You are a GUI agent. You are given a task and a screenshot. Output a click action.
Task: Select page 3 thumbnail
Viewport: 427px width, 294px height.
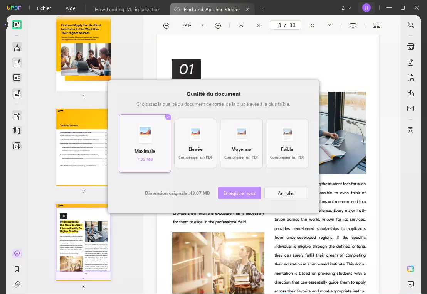[x=83, y=242]
